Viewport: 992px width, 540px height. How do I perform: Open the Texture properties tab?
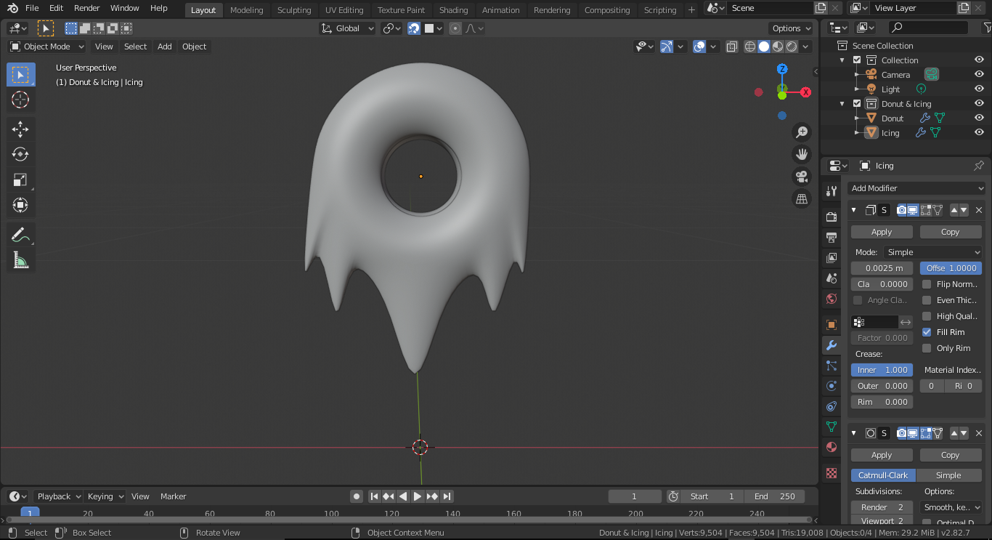832,473
